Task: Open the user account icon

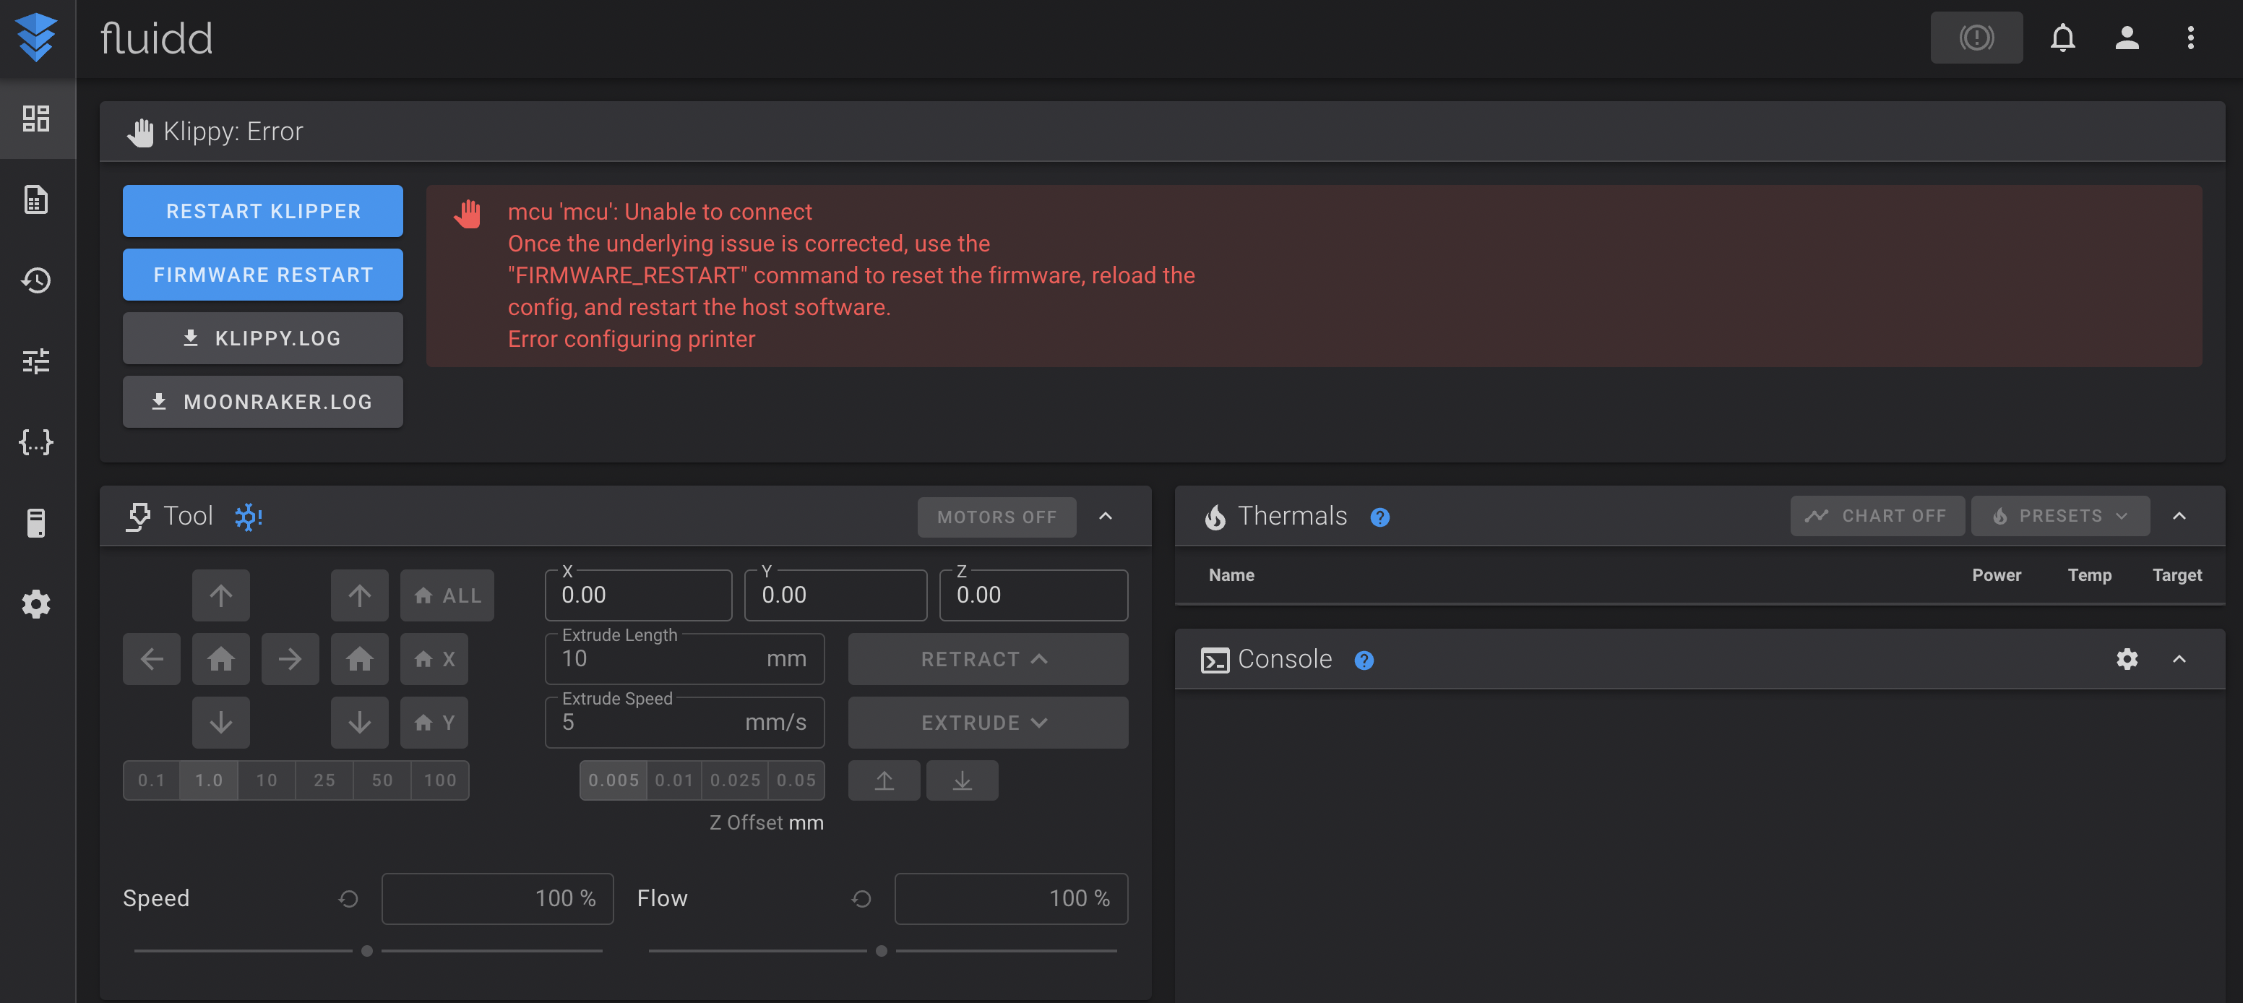Action: [x=2127, y=38]
